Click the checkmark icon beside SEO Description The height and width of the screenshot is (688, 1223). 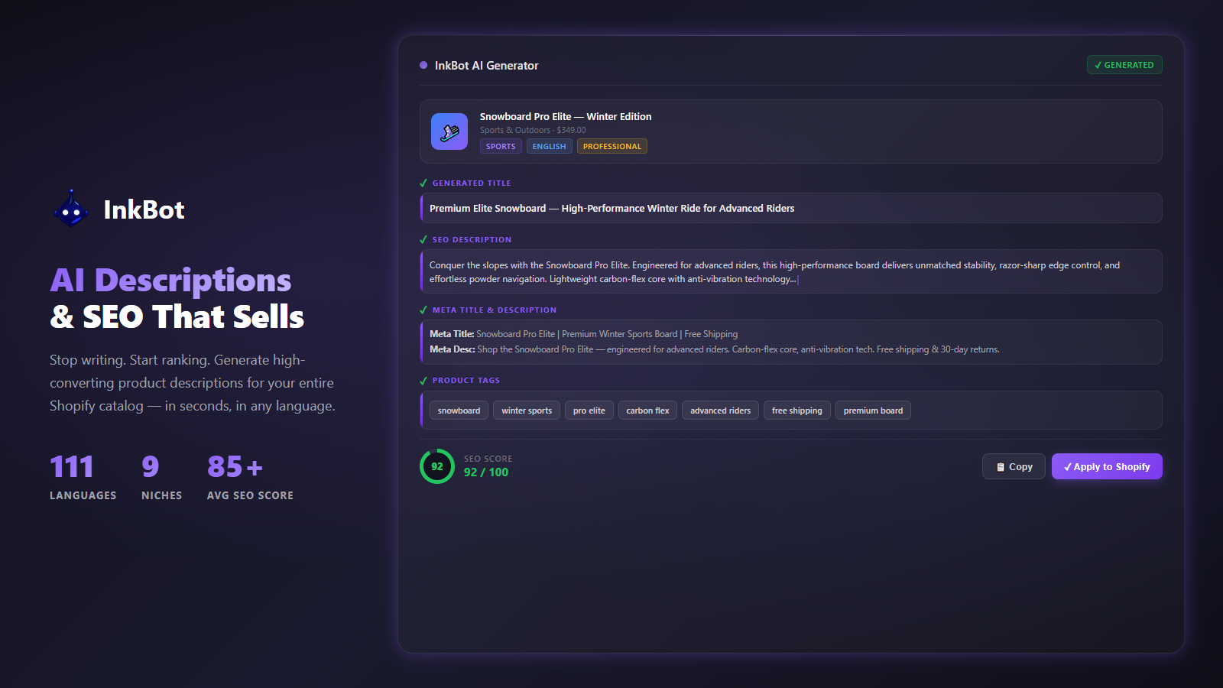click(423, 240)
